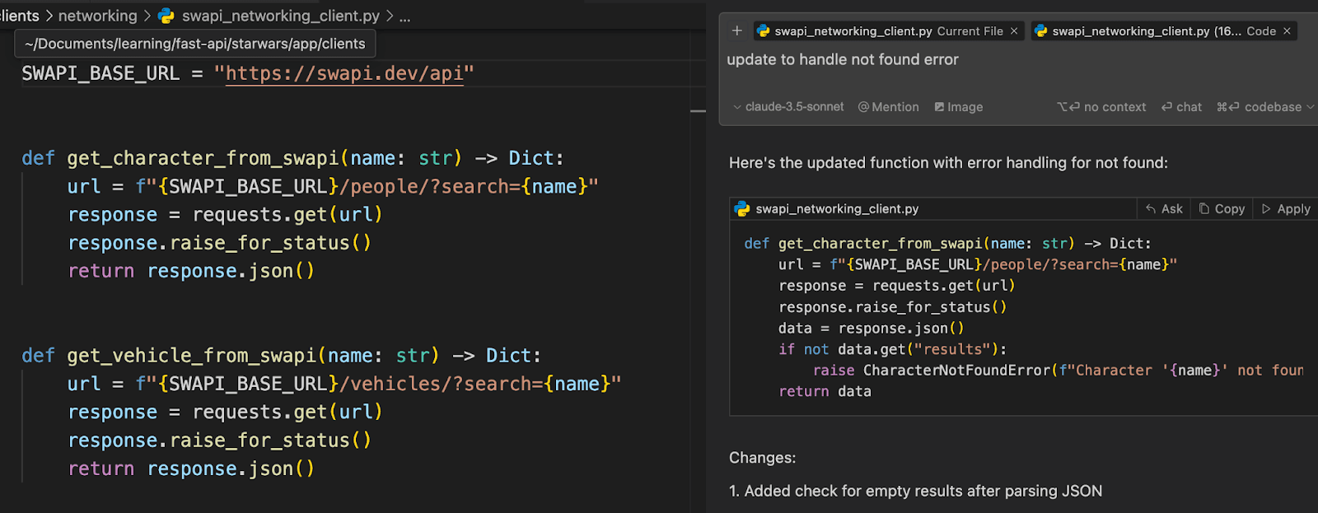
Task: Click the @ Mention button
Action: point(888,107)
